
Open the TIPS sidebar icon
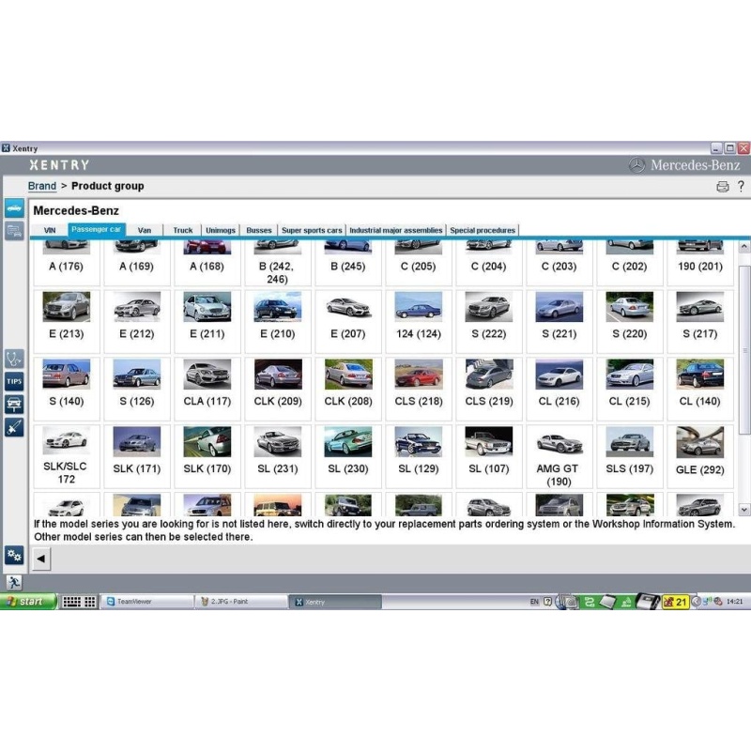click(14, 381)
